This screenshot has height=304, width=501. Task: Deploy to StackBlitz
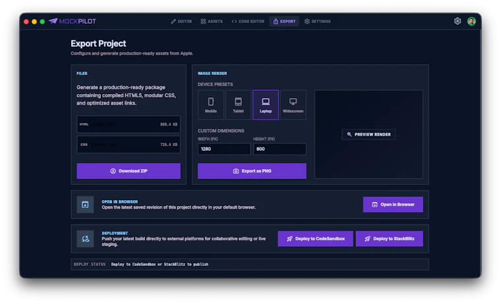click(x=389, y=239)
